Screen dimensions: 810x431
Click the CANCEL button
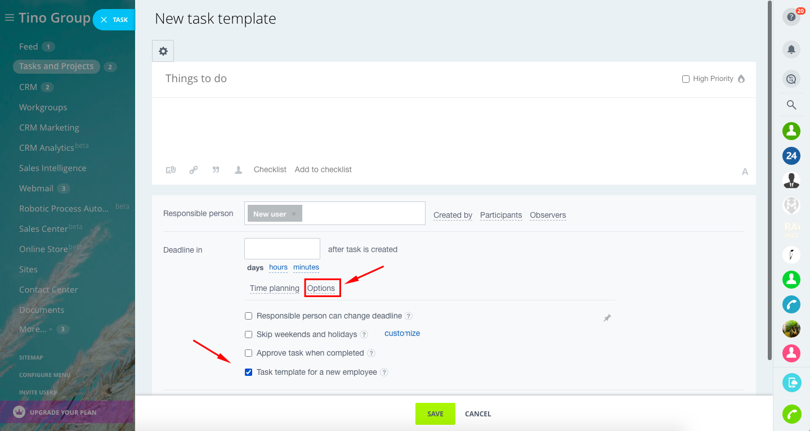(x=478, y=414)
